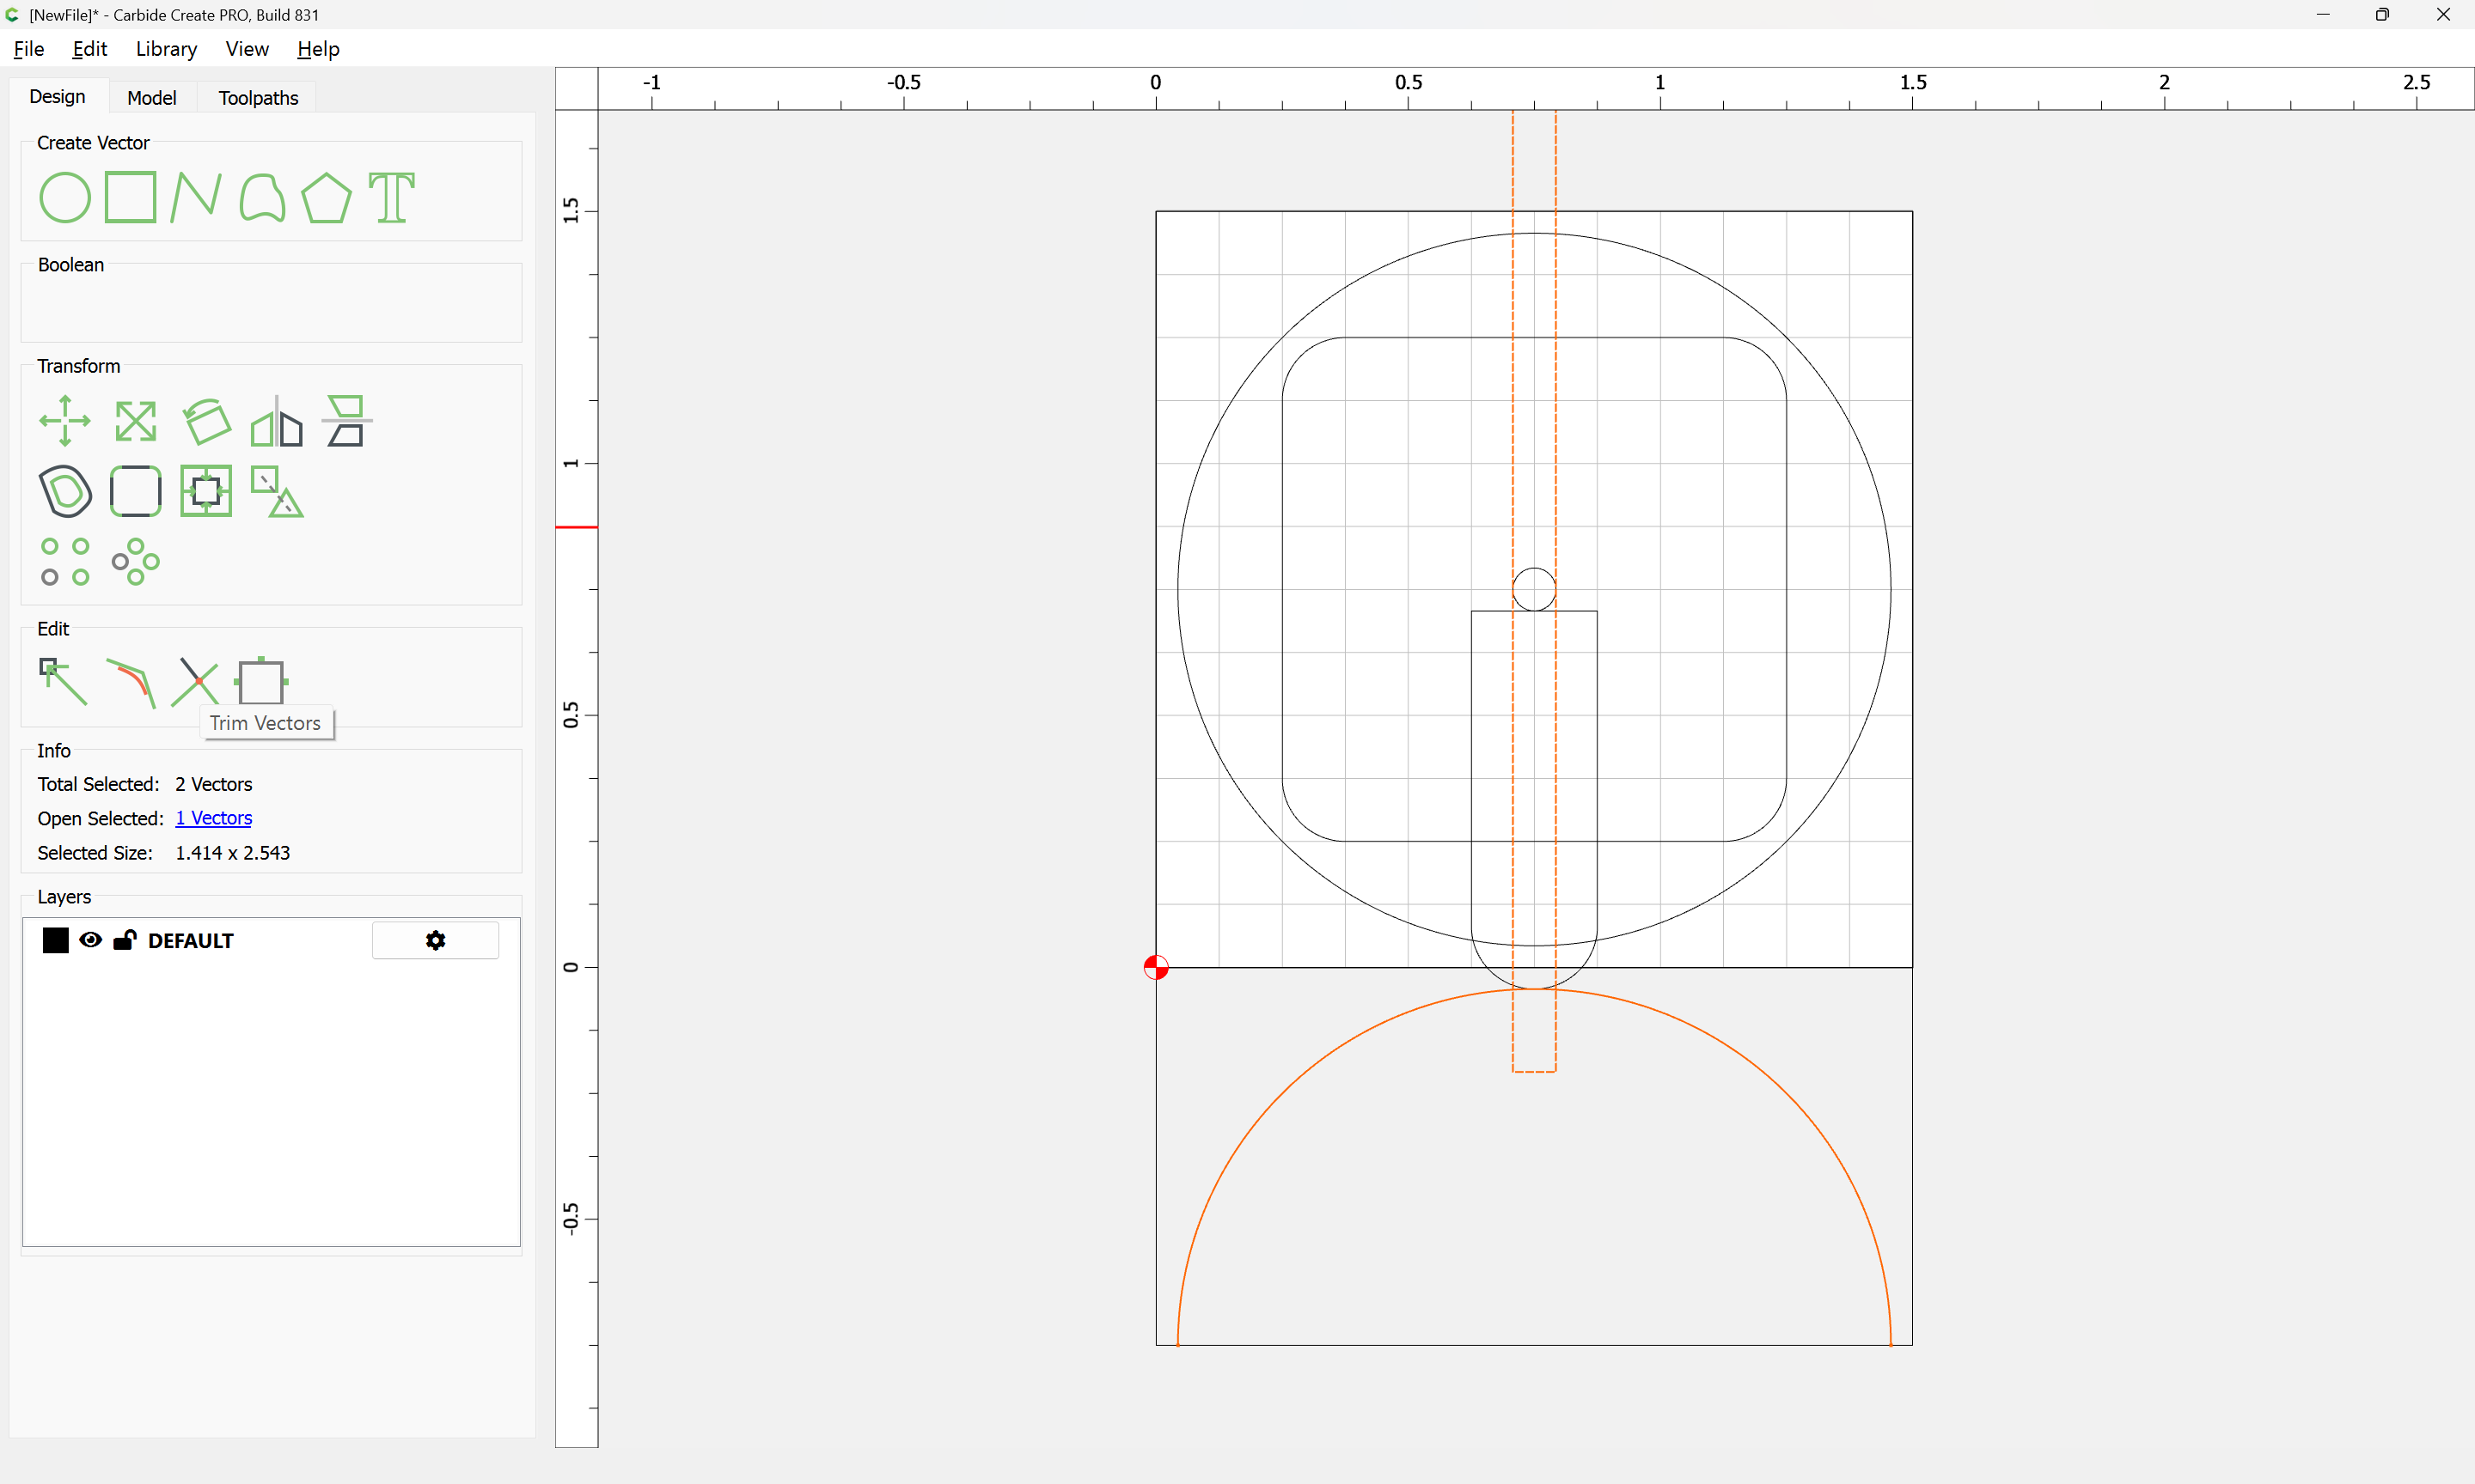Open the Rotate transform tool
This screenshot has height=1484, width=2475.
pos(207,421)
